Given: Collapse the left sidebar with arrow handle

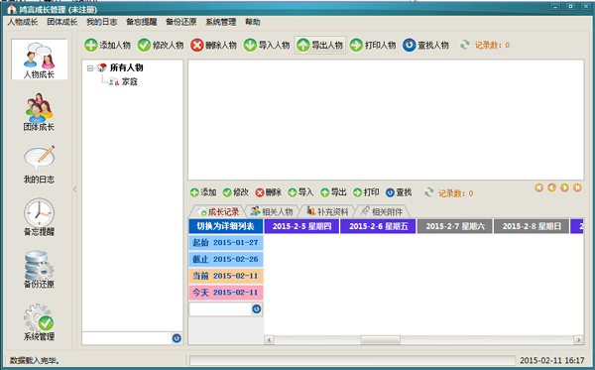Looking at the screenshot, I should [x=74, y=189].
